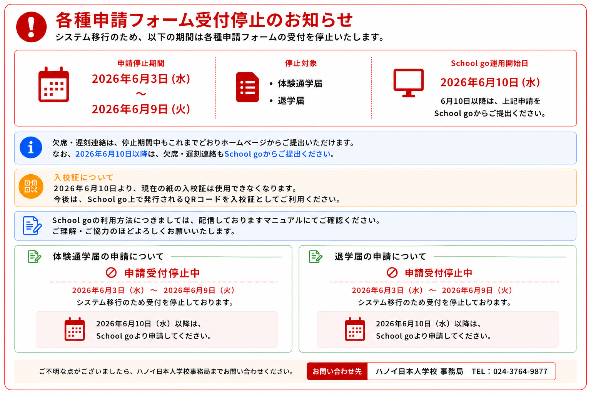Click the red お問い合わせ先 label
This screenshot has width=591, height=394.
(337, 371)
